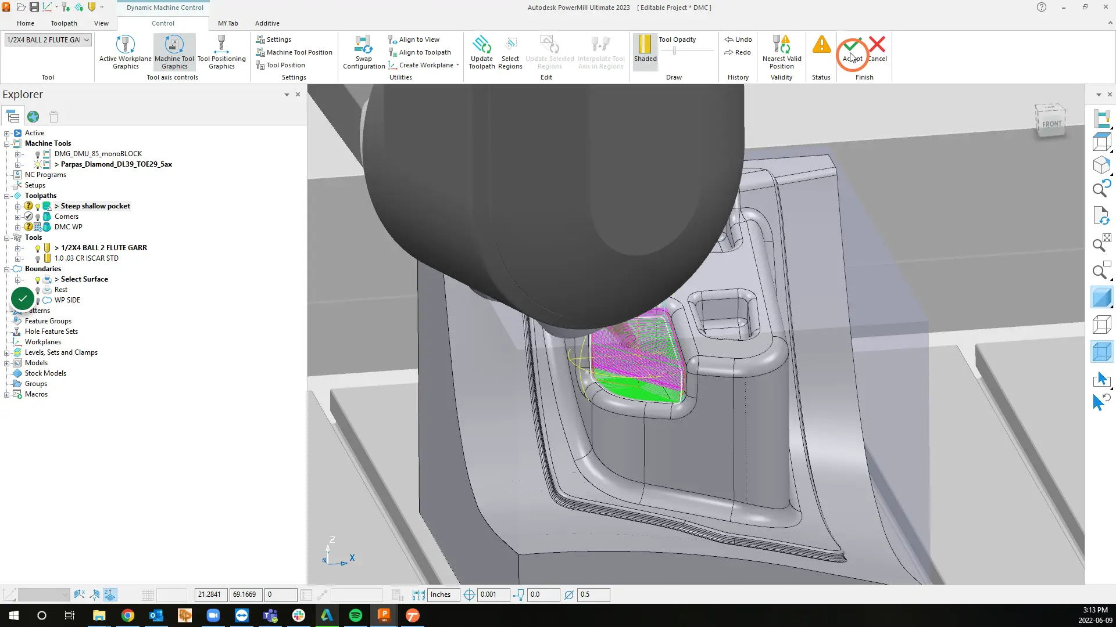Click the wireframe view icon

(1101, 325)
